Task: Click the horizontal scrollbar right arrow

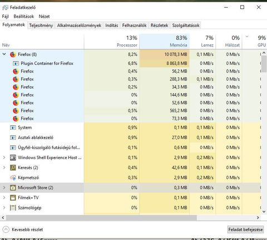Action: pyautogui.click(x=258, y=218)
